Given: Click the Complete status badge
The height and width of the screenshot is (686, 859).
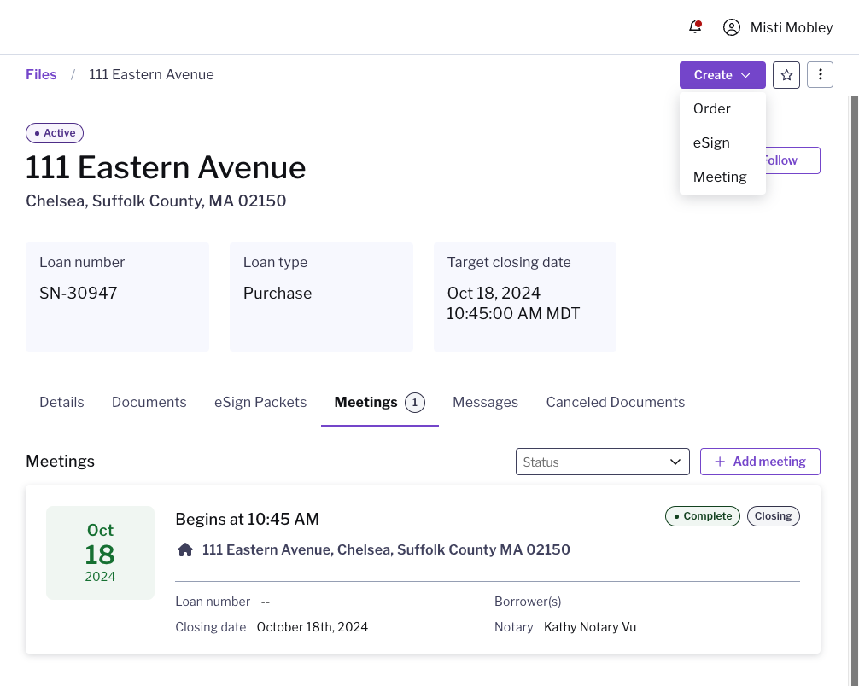Looking at the screenshot, I should coord(703,516).
